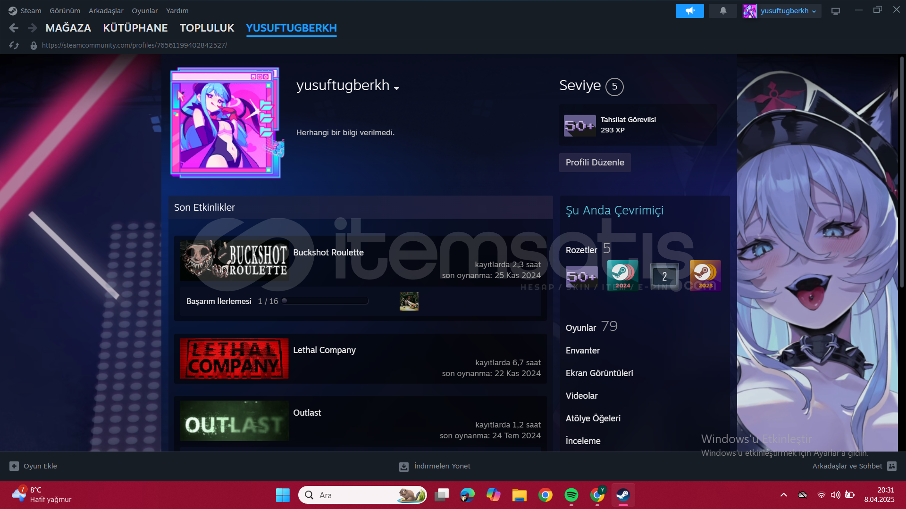This screenshot has height=509, width=906.
Task: Click the Outlast banner image
Action: [234, 421]
